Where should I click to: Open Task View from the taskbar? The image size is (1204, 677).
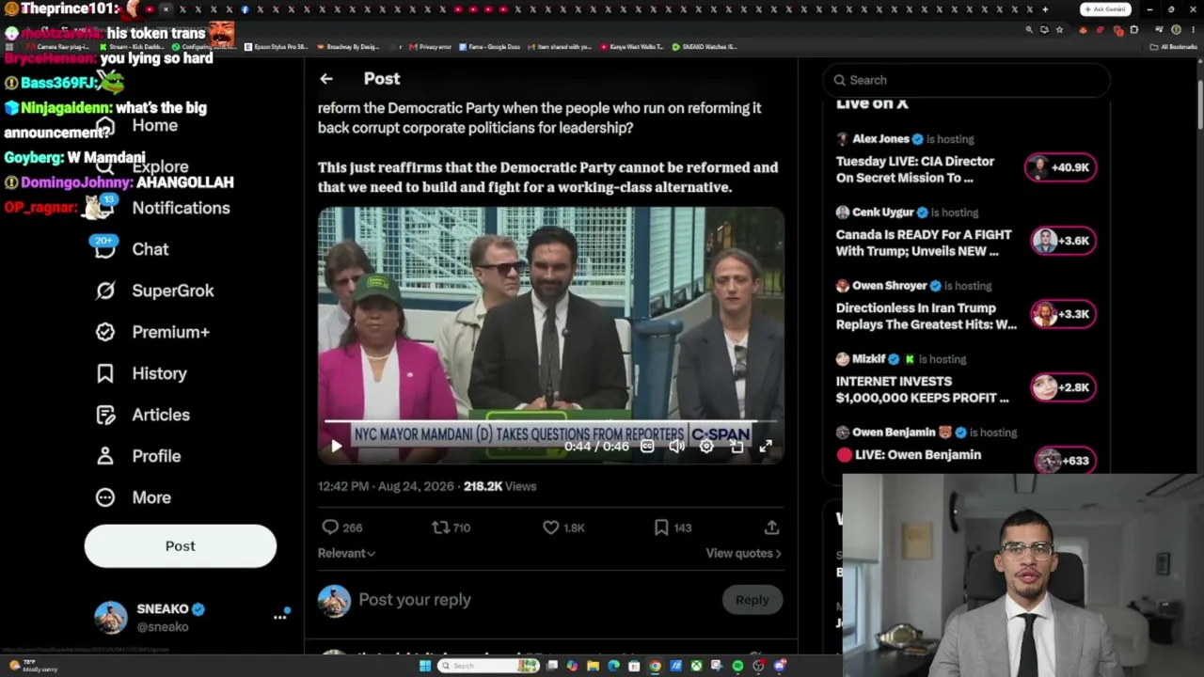click(552, 666)
